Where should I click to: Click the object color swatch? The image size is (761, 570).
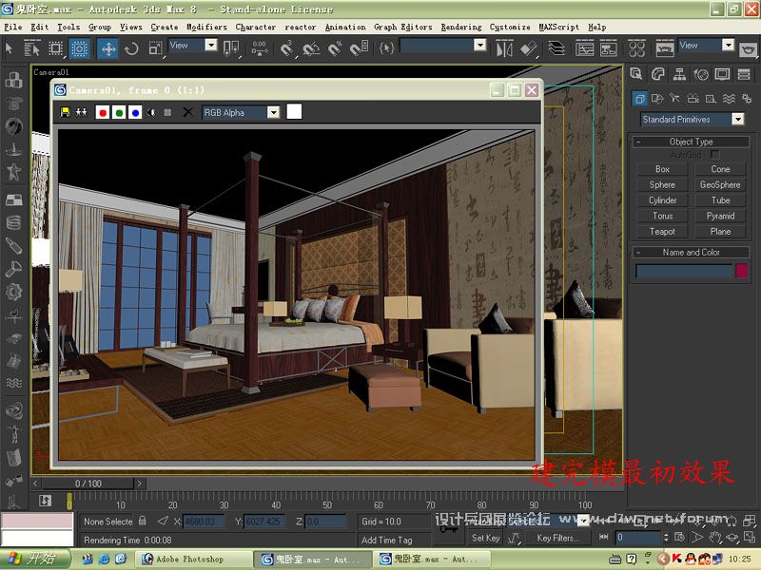point(742,271)
